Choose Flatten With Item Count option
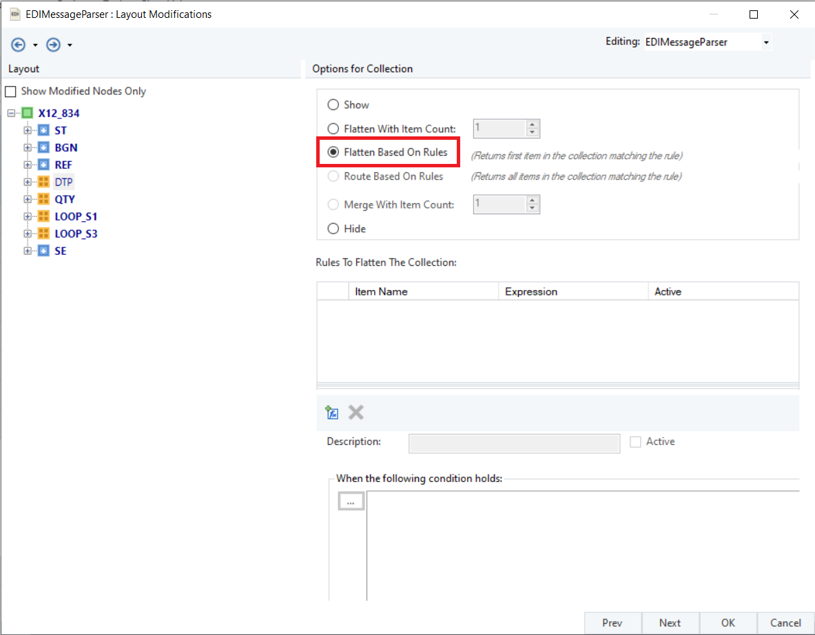The width and height of the screenshot is (815, 635). click(x=333, y=129)
